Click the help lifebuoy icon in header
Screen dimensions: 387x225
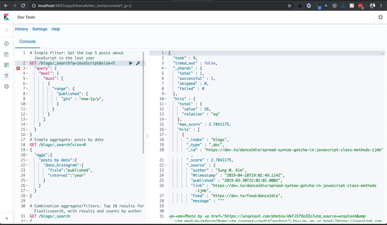point(380,17)
